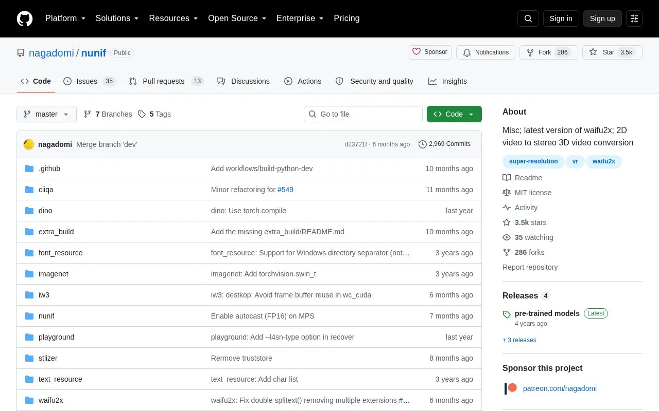Click the Activity pulse icon
This screenshot has width=659, height=411.
507,208
